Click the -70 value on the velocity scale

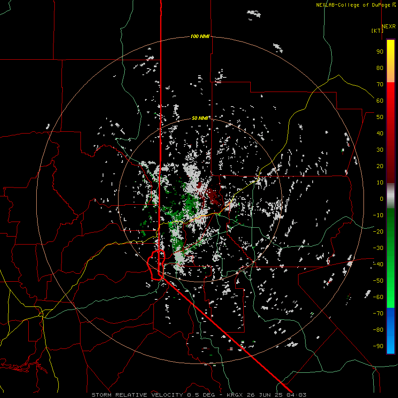378,314
